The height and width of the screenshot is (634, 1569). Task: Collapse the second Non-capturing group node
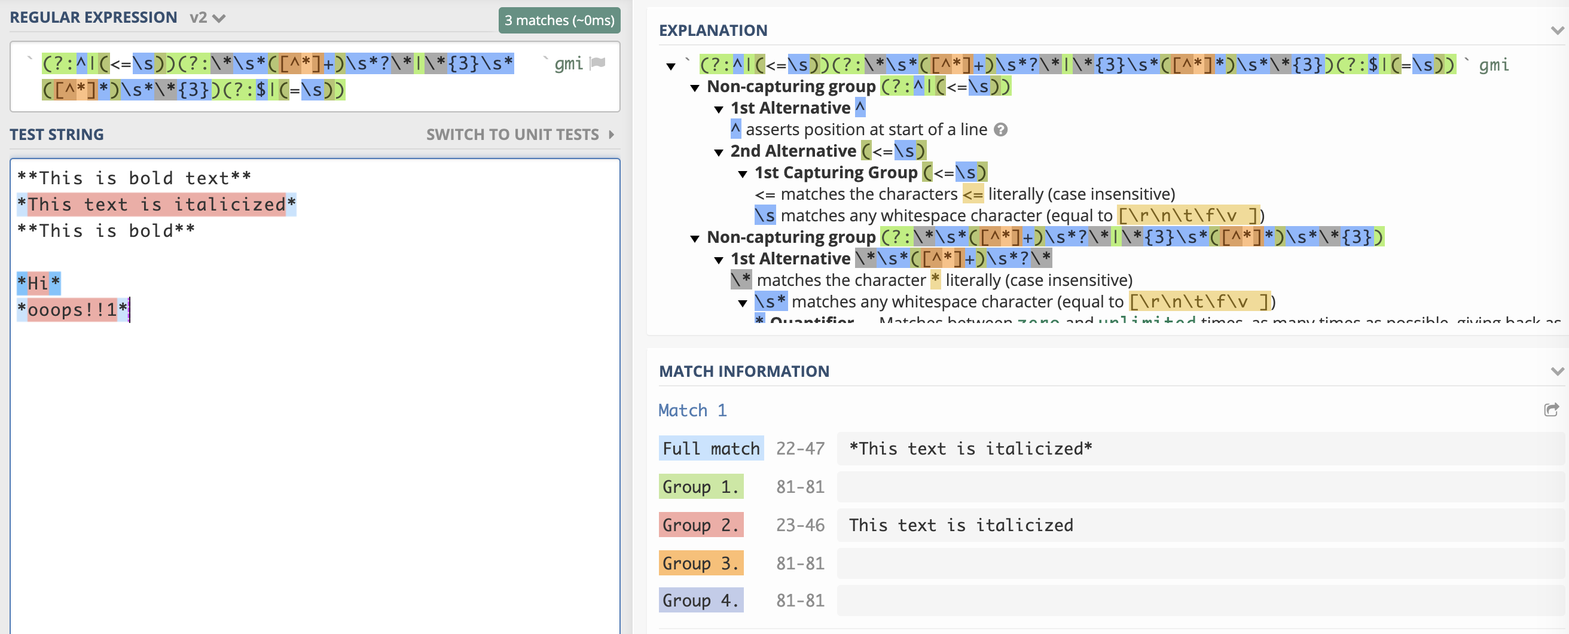coord(694,238)
